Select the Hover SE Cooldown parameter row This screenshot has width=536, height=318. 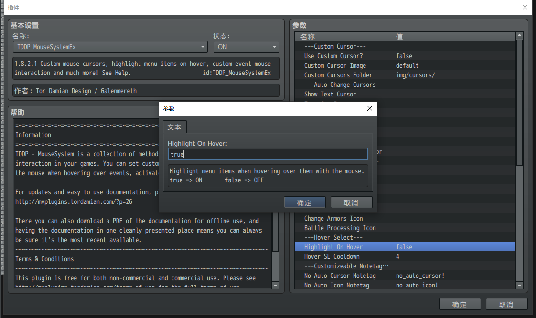(x=405, y=256)
